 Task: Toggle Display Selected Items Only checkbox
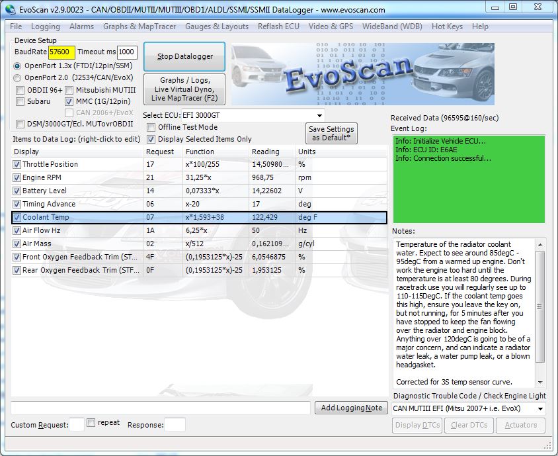[151, 139]
